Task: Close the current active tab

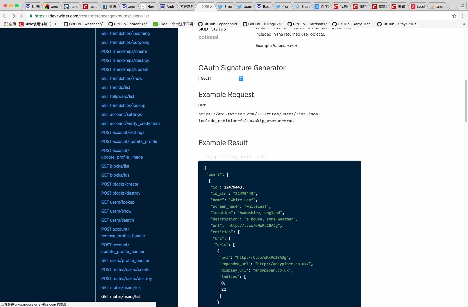Action: tap(211, 6)
